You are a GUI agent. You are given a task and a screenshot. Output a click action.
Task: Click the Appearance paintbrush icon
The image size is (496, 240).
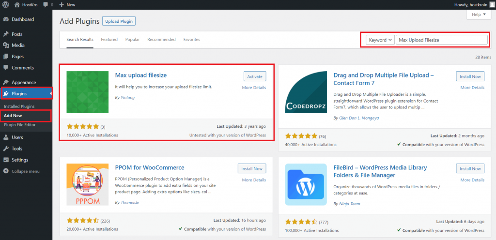(6, 82)
